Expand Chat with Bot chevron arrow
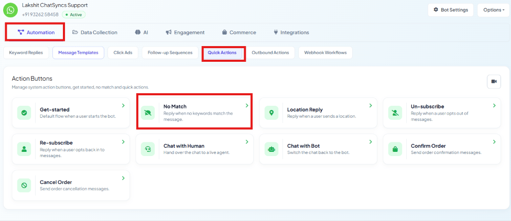511x221 pixels. (x=371, y=141)
